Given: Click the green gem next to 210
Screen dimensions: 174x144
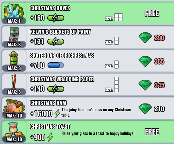Looking at the screenshot, I should pyautogui.click(x=145, y=109).
